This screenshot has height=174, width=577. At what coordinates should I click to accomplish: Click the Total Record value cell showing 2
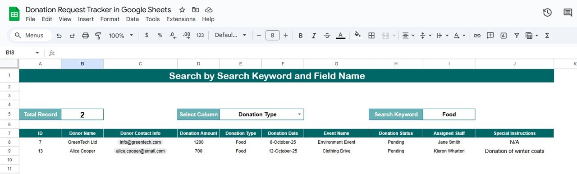click(82, 114)
